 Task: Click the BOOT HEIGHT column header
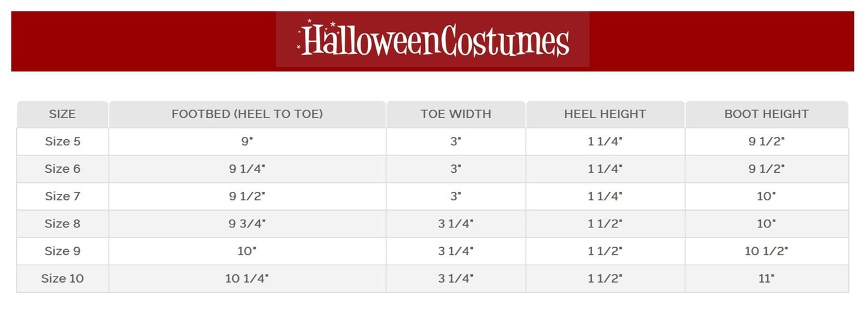coord(766,114)
